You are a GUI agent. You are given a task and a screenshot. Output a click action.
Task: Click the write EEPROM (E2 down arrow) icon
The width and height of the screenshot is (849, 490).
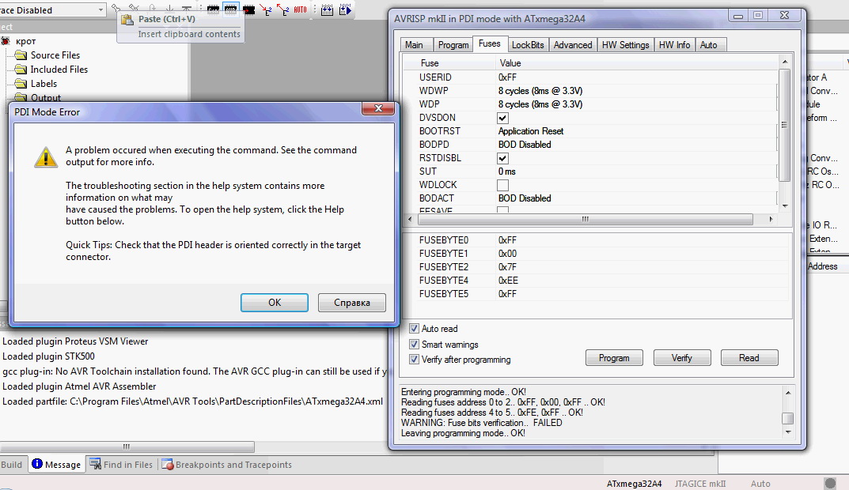click(x=266, y=9)
